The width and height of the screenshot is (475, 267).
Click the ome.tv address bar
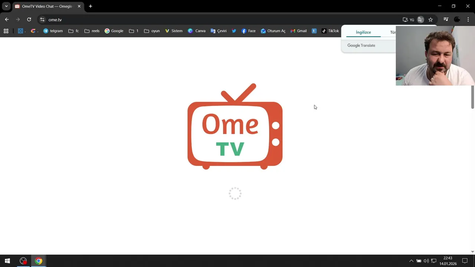click(223, 20)
